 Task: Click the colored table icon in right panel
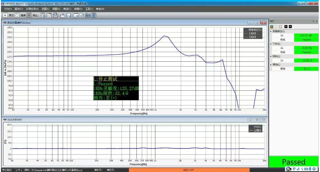(272, 26)
